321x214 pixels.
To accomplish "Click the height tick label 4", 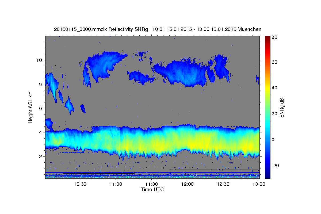I will pyautogui.click(x=41, y=132).
